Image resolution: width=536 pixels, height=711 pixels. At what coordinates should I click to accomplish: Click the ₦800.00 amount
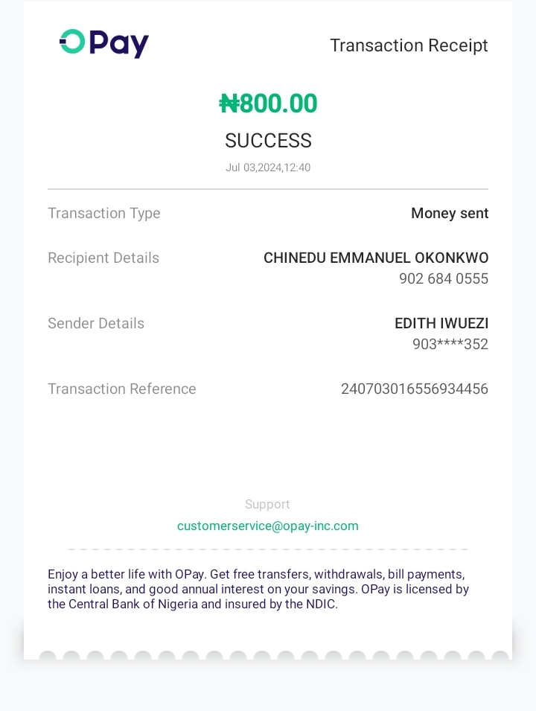(268, 103)
